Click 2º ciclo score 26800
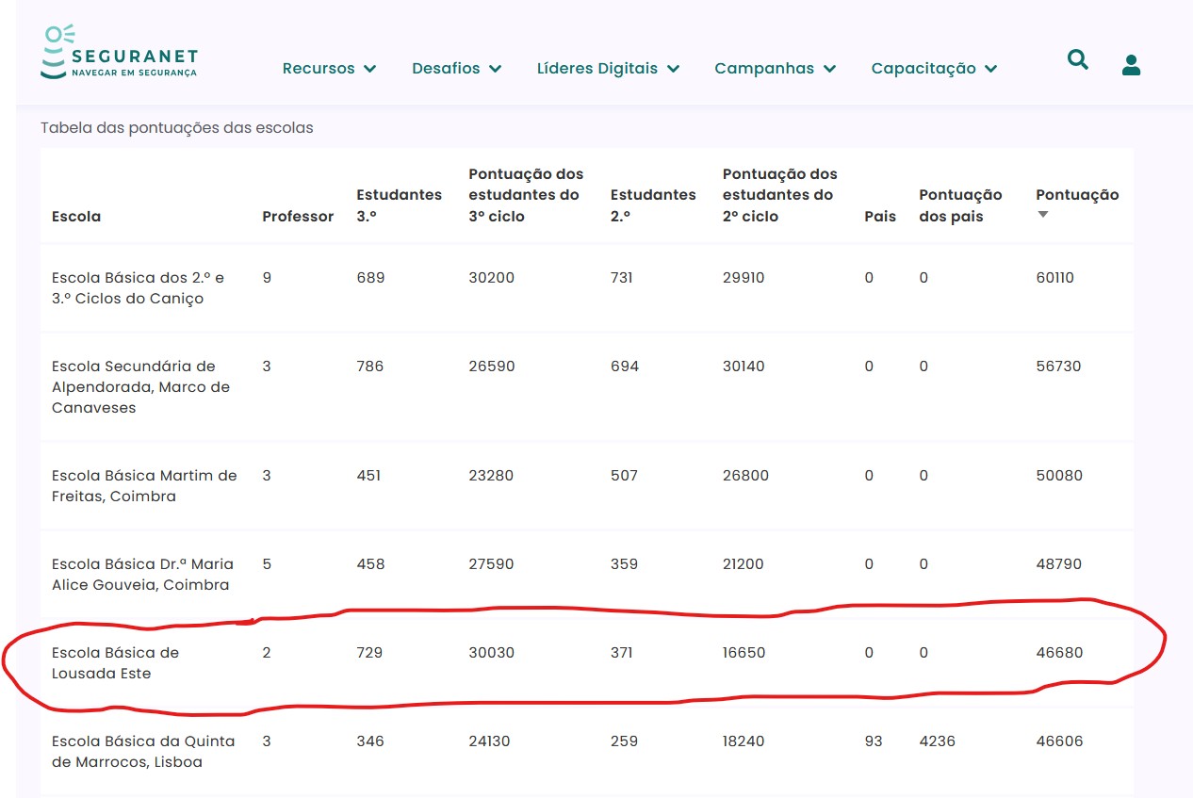This screenshot has width=1193, height=798. (x=745, y=476)
